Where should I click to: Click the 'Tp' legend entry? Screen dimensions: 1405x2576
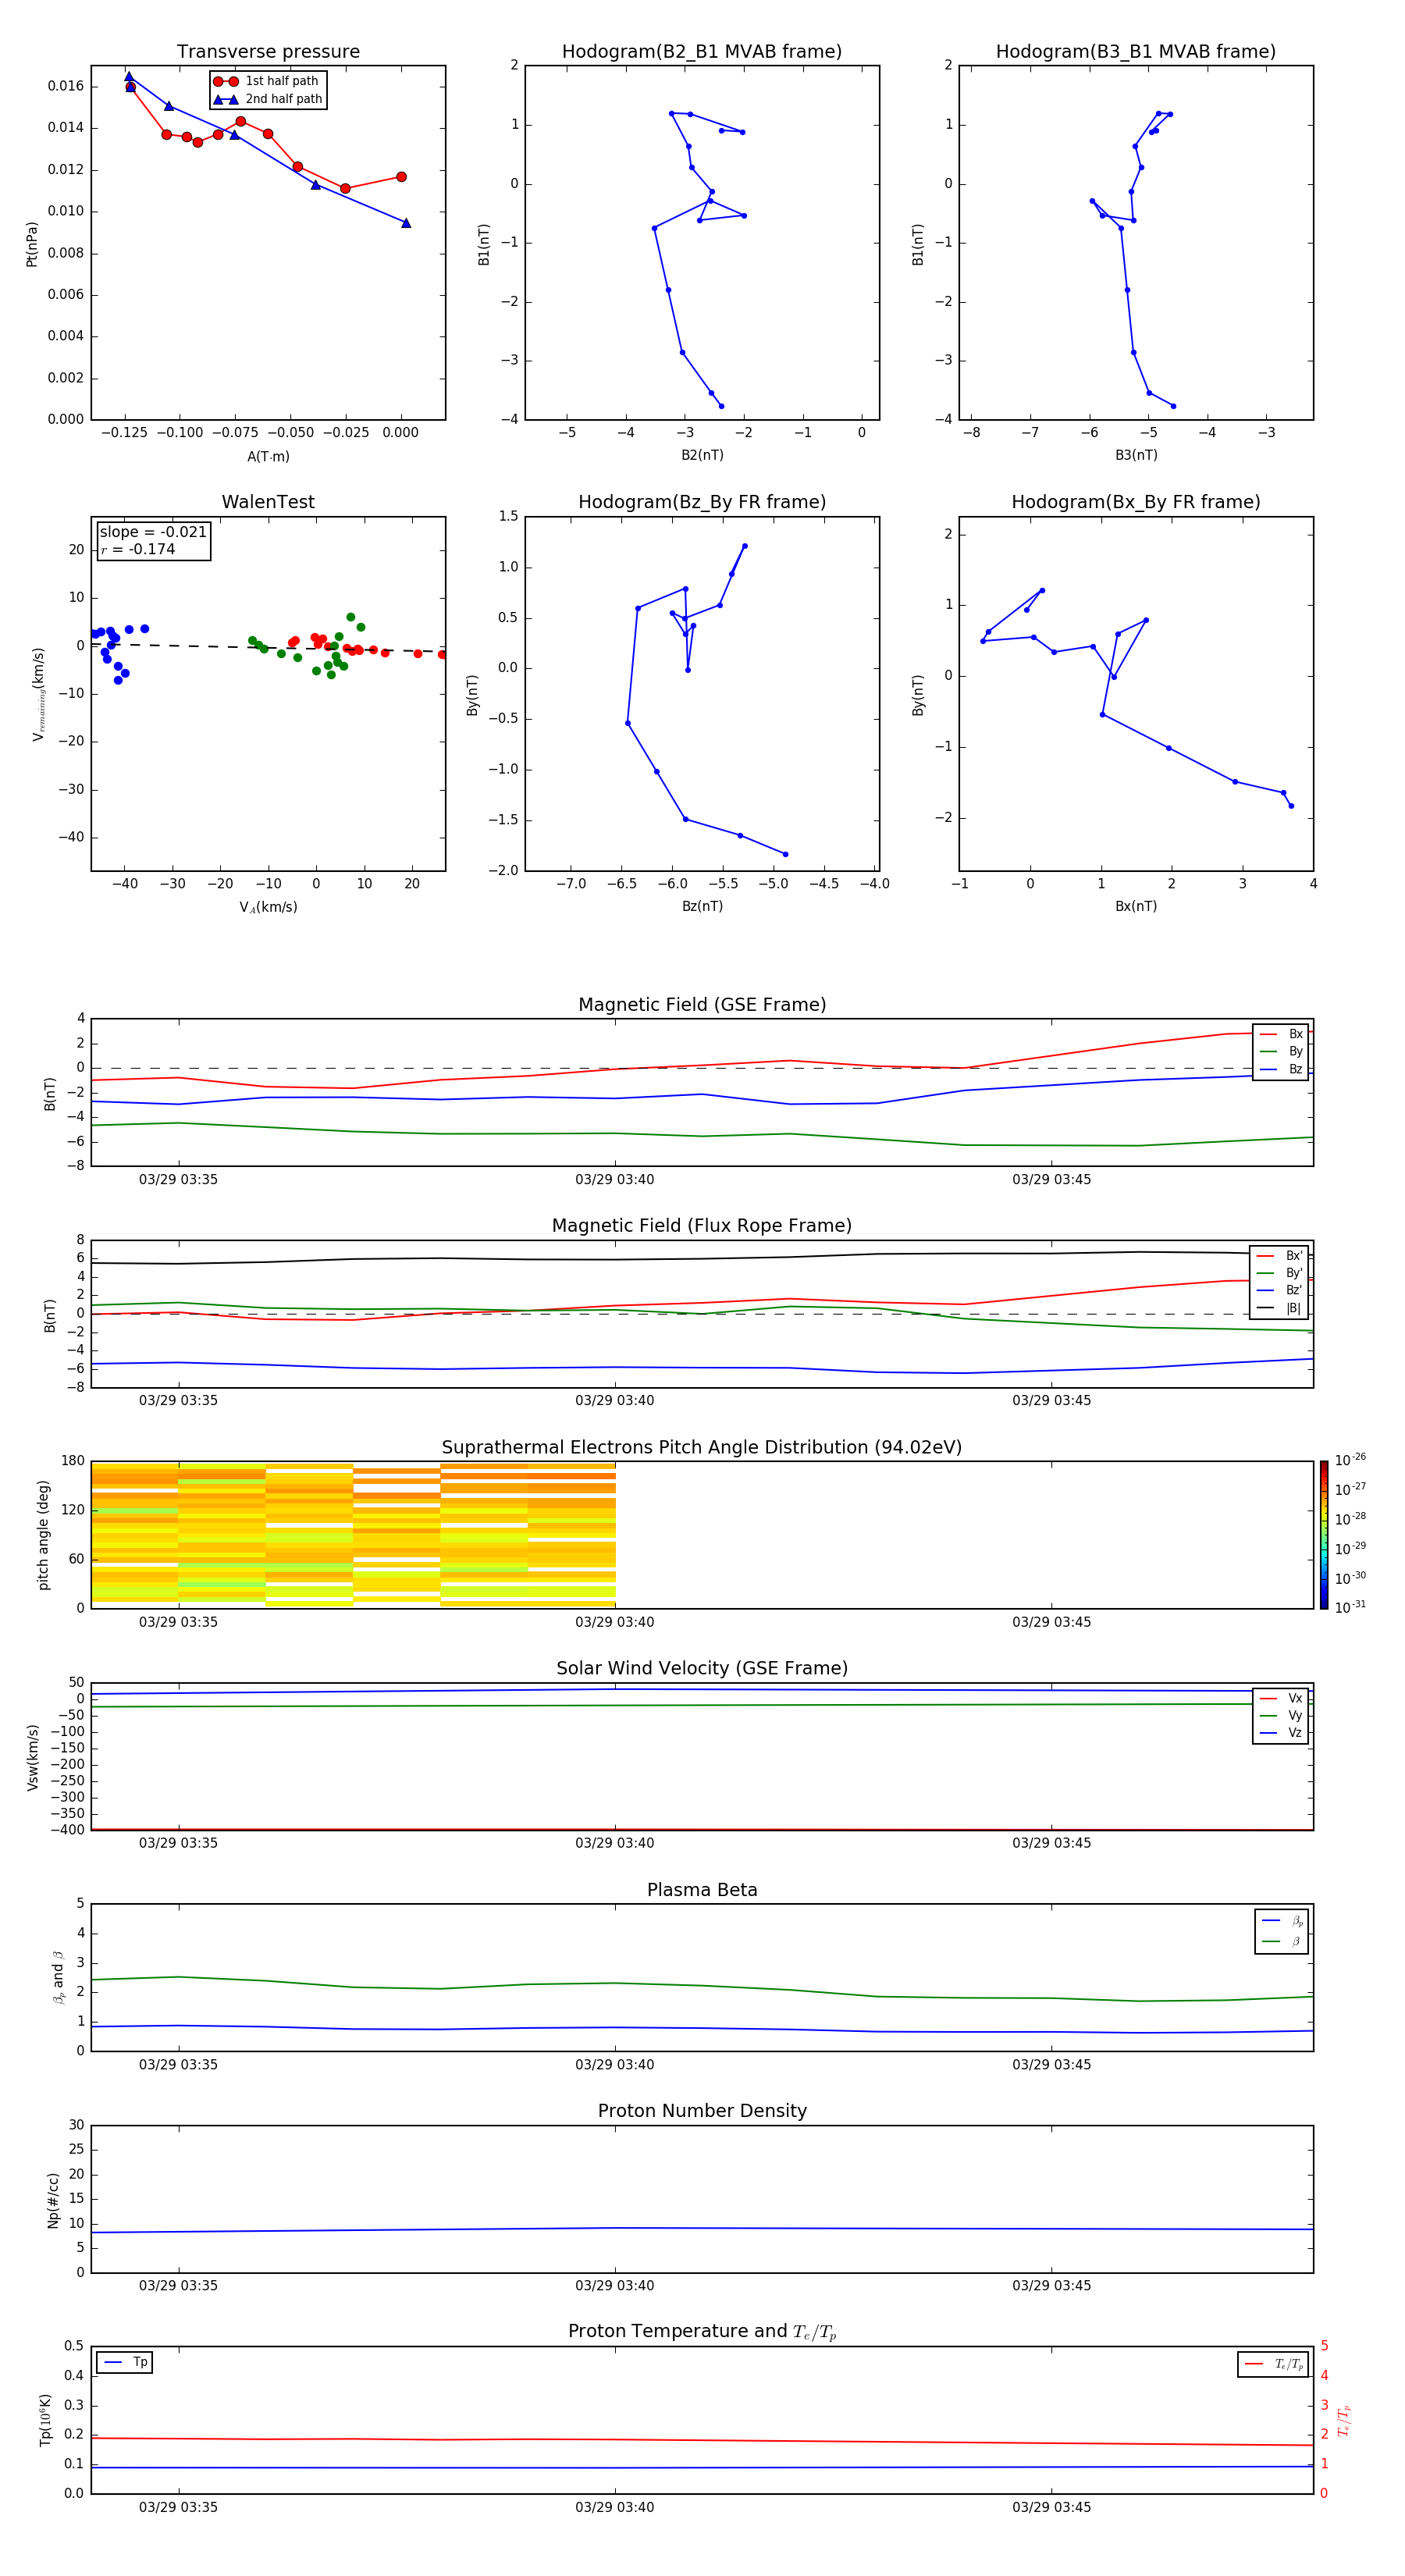(x=125, y=2362)
